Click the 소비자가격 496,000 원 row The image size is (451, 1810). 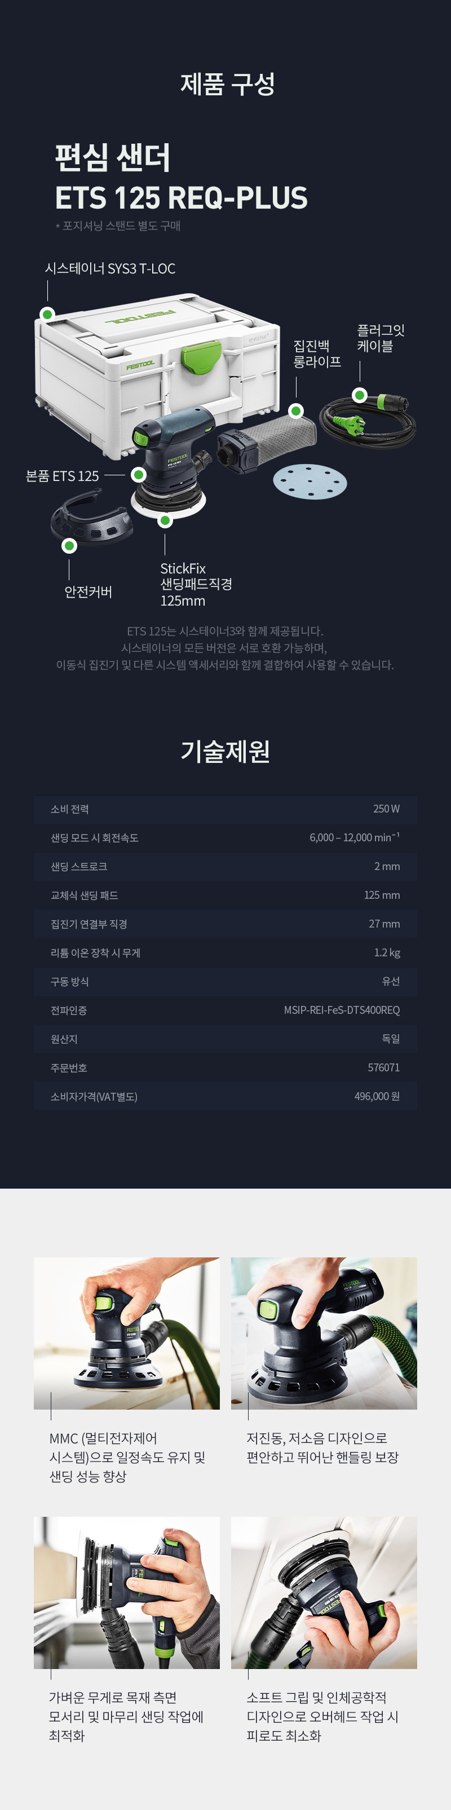(x=225, y=1097)
